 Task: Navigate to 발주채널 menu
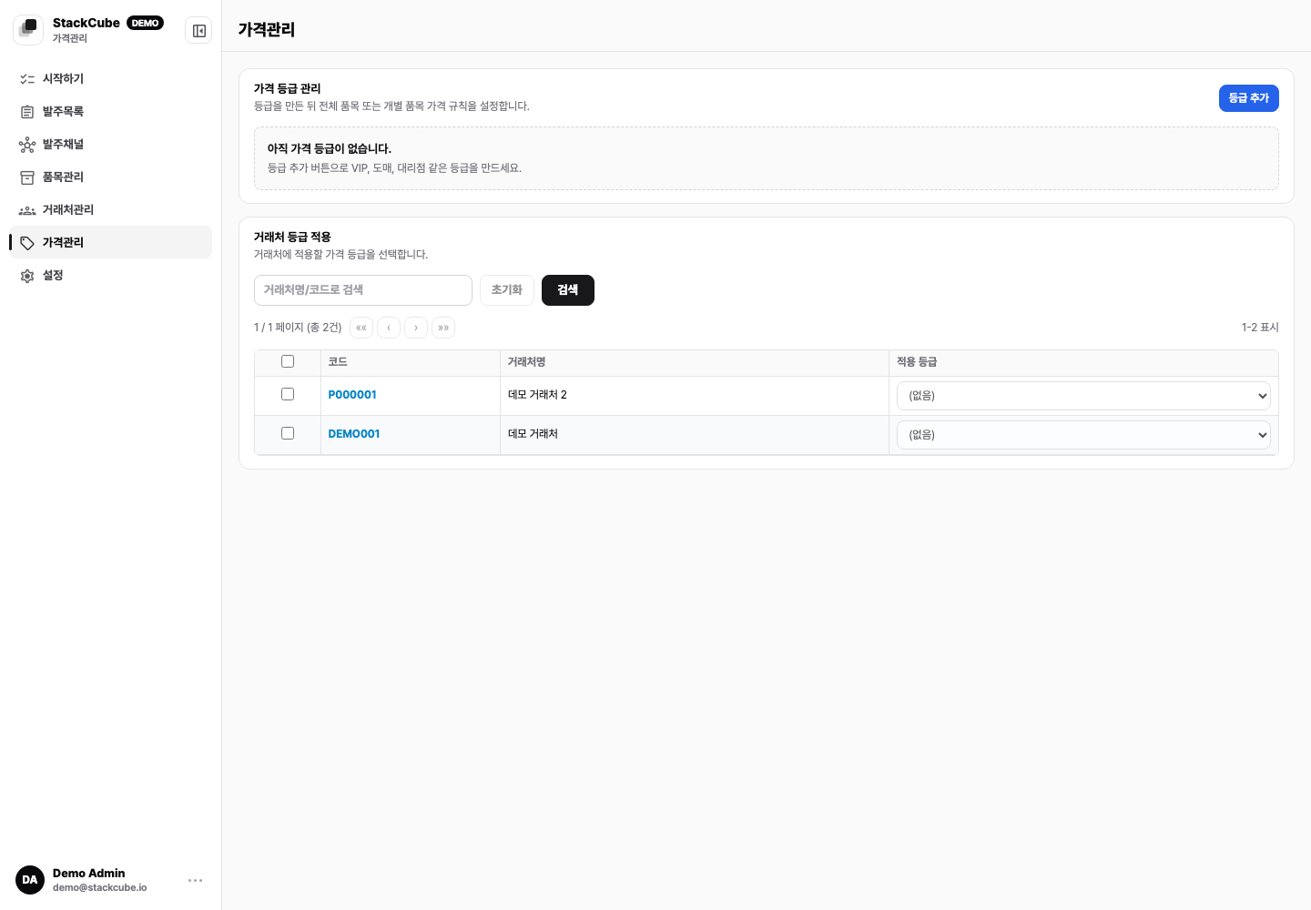(110, 145)
